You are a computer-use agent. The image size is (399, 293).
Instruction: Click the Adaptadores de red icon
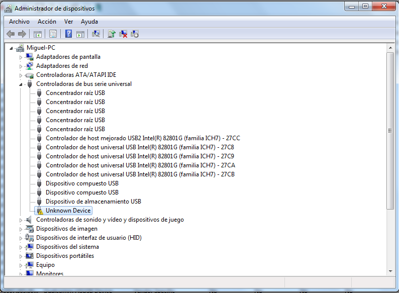click(30, 66)
